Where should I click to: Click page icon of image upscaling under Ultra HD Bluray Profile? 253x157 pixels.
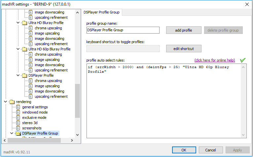[x=31, y=33]
